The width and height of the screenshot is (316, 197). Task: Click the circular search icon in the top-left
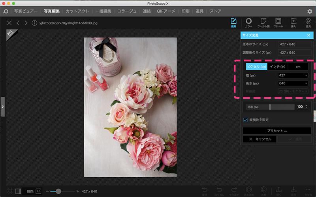(6, 11)
